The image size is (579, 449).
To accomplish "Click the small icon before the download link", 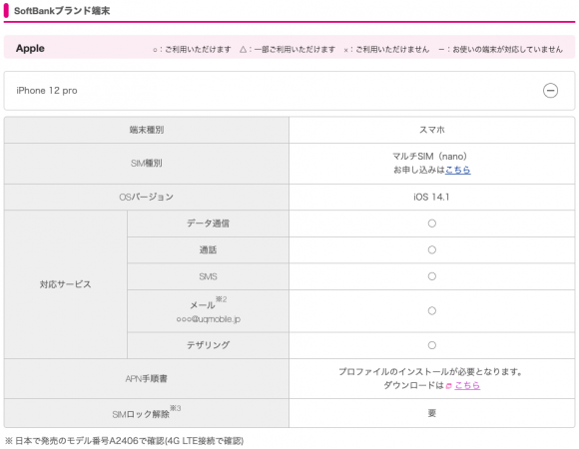I will click(x=448, y=386).
